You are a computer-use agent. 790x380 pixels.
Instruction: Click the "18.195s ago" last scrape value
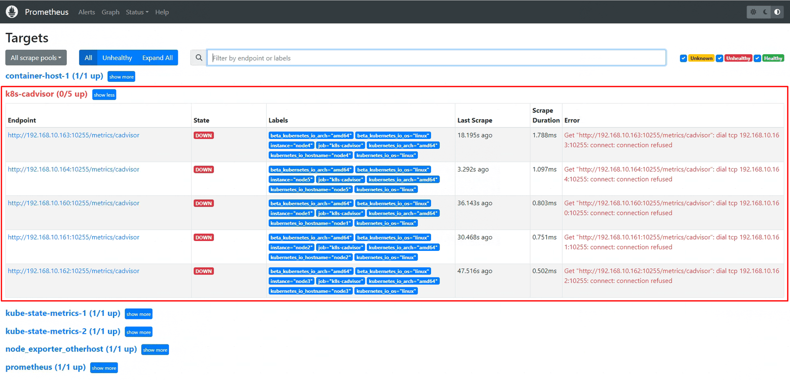475,135
